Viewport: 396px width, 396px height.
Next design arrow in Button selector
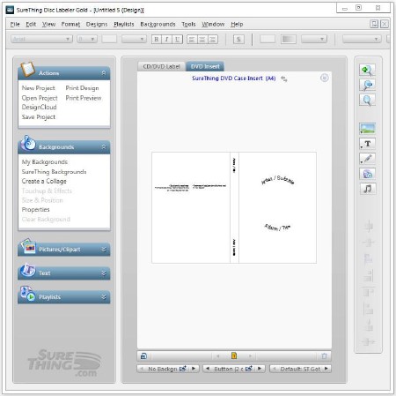(260, 369)
